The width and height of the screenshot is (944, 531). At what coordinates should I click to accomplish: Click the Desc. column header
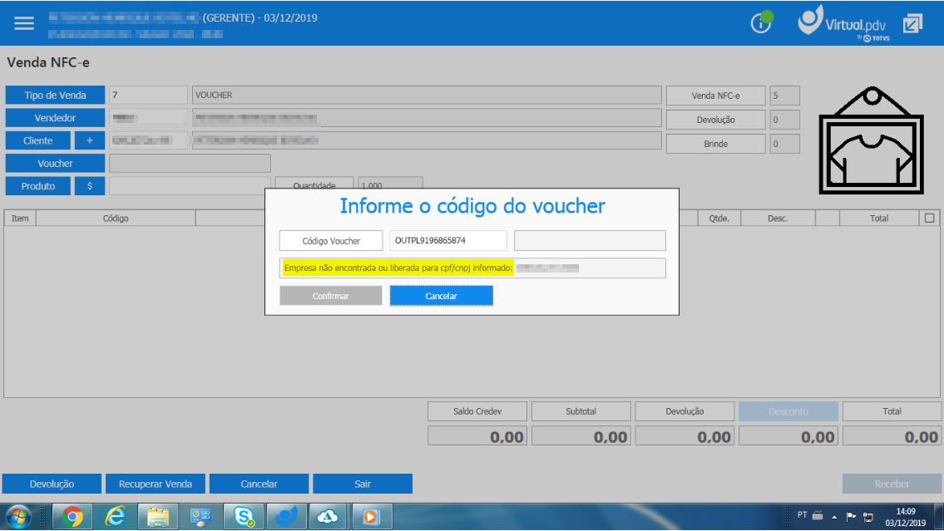pyautogui.click(x=777, y=219)
